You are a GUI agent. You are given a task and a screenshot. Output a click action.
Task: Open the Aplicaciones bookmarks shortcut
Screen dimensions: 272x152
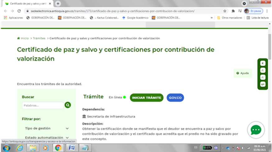coord(14,18)
